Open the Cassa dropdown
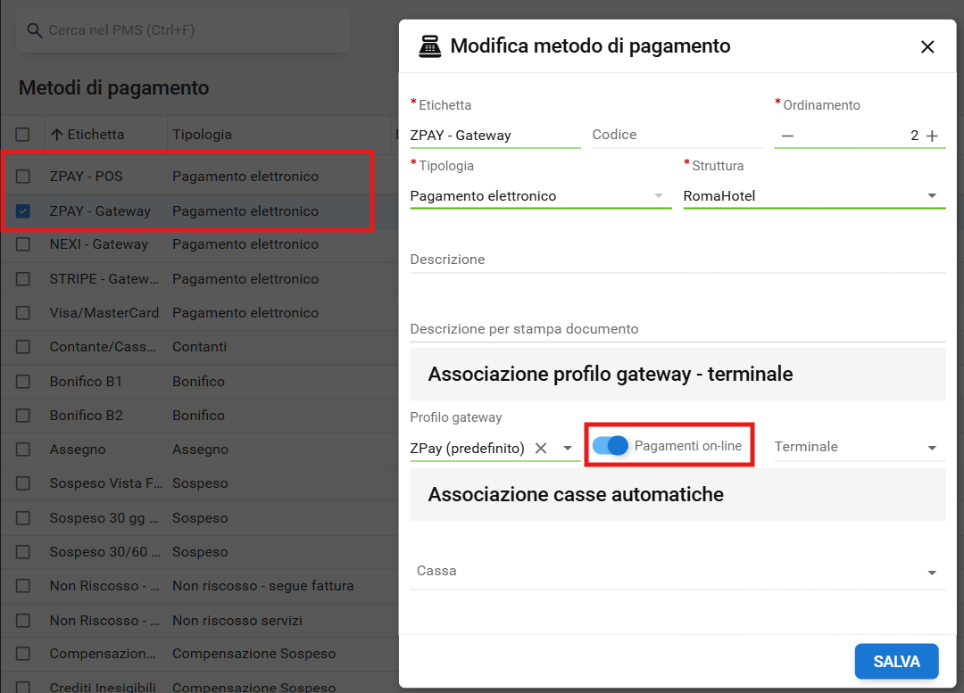Image resolution: width=964 pixels, height=693 pixels. click(x=931, y=573)
